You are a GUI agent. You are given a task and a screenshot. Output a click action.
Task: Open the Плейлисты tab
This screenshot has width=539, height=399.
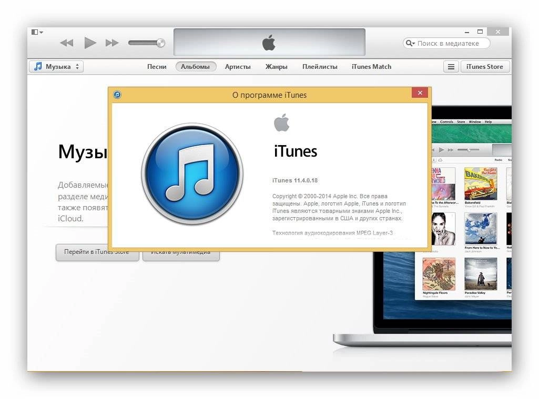pyautogui.click(x=320, y=67)
